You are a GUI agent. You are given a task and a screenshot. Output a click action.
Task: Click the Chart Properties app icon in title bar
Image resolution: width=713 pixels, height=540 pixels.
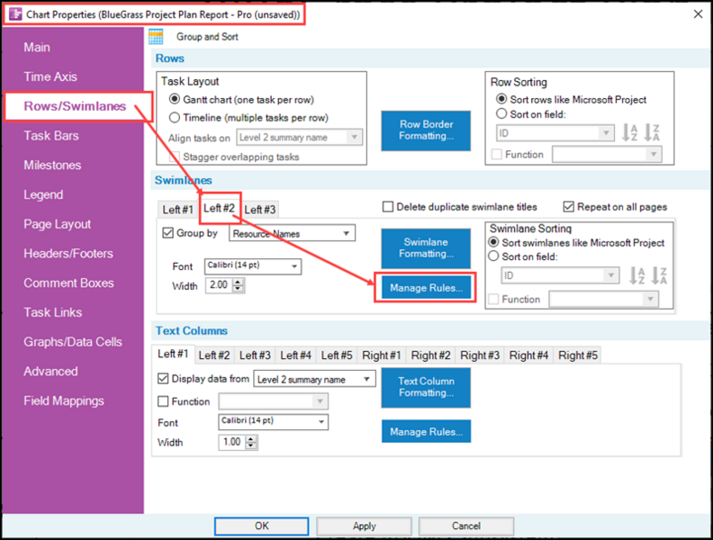[x=15, y=14]
